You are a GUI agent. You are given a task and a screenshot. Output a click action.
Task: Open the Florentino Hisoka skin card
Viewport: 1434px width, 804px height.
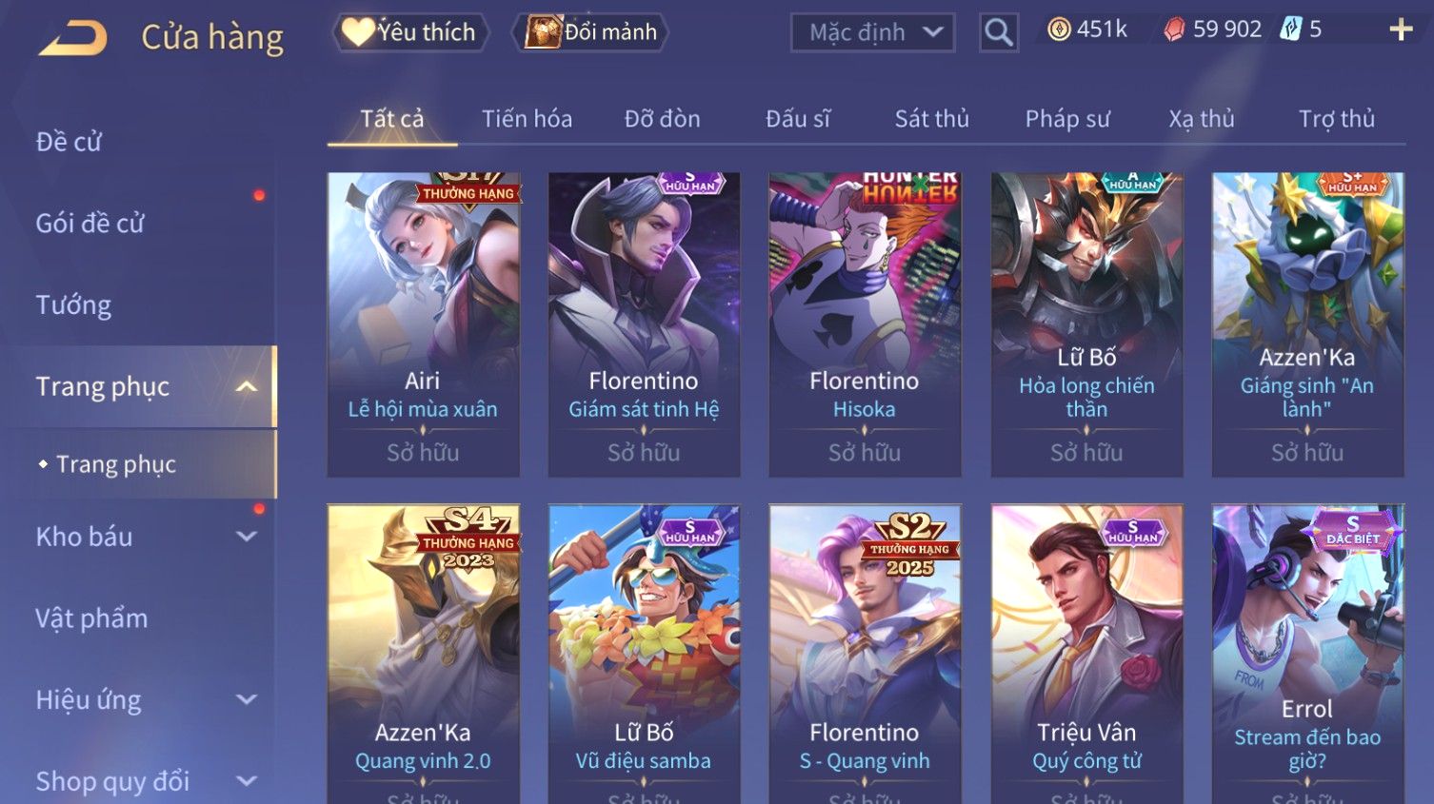[x=865, y=324]
